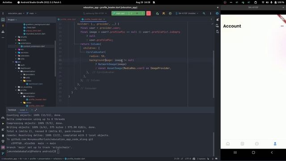This screenshot has height=161, width=286.
Task: Tap the three-dot menu beside Account
Action: (x=282, y=26)
